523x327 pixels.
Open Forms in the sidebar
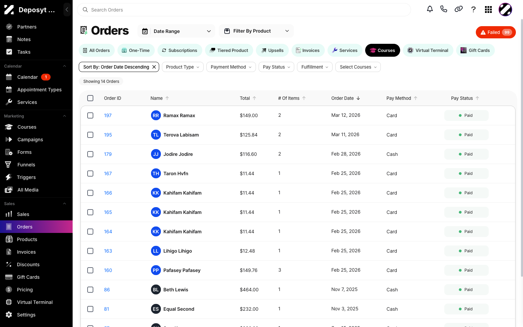(36, 152)
